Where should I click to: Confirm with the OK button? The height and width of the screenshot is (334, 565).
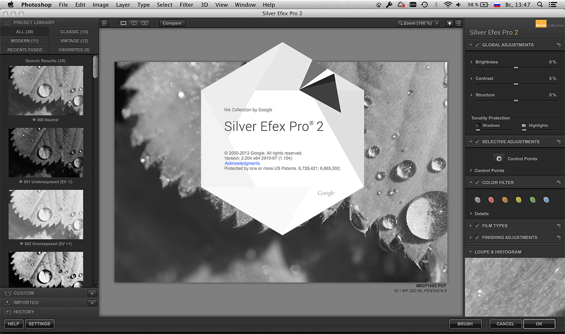pyautogui.click(x=539, y=324)
